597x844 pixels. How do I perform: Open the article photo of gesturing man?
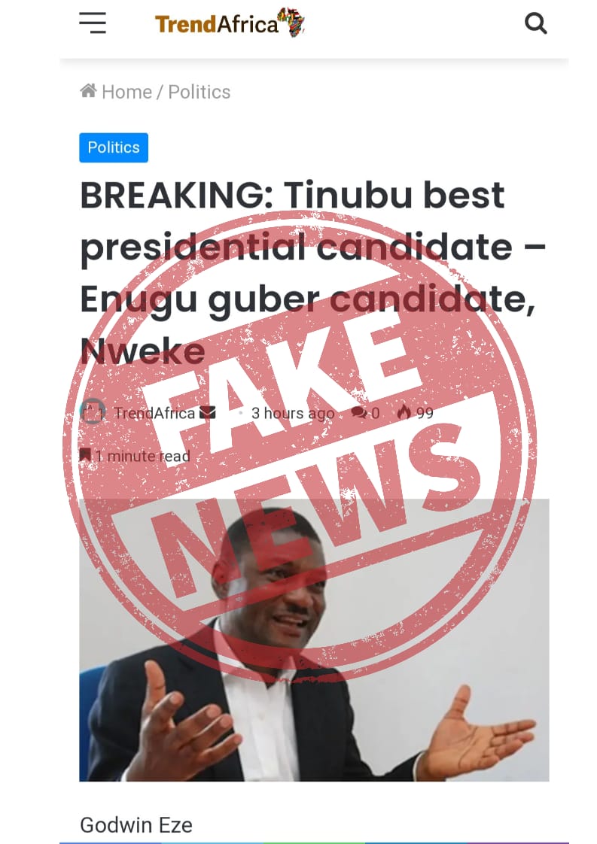314,640
